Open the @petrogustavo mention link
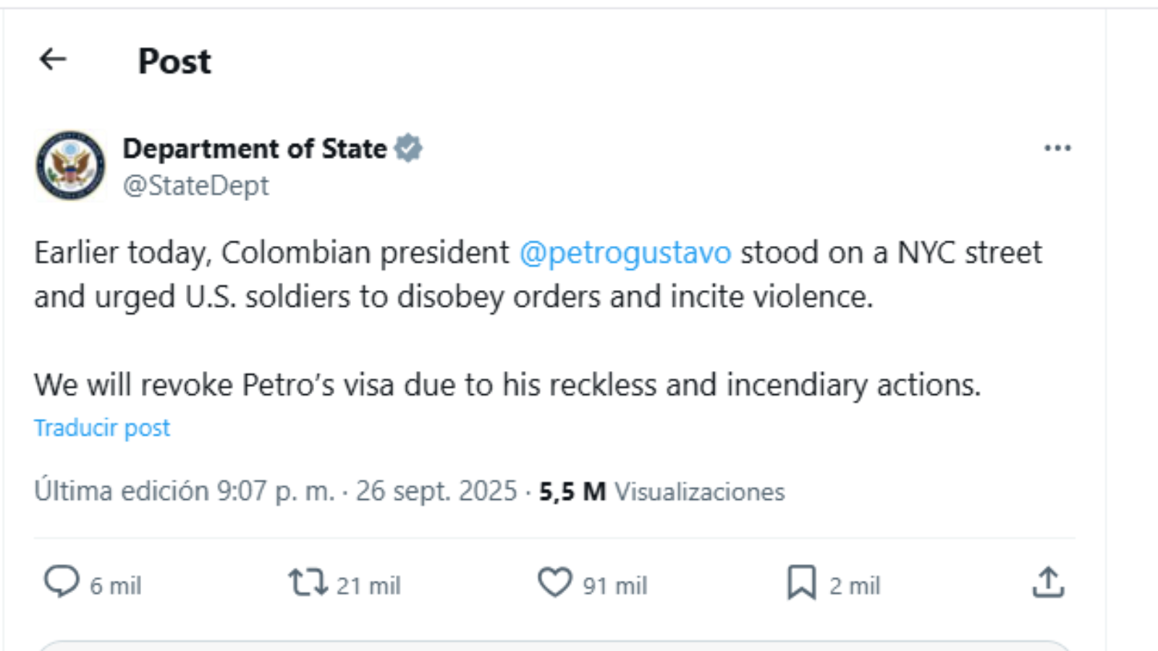 point(625,253)
